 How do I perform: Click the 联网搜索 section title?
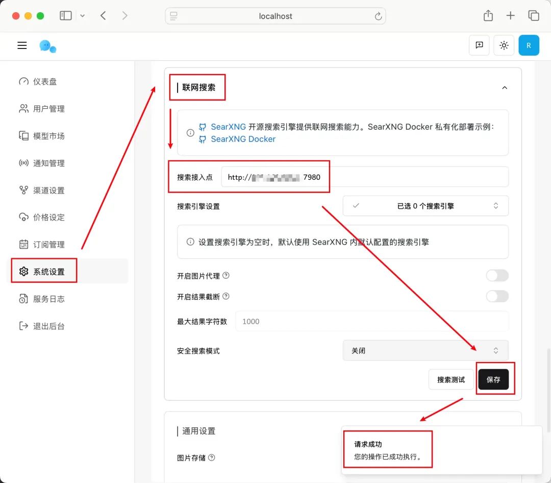198,87
